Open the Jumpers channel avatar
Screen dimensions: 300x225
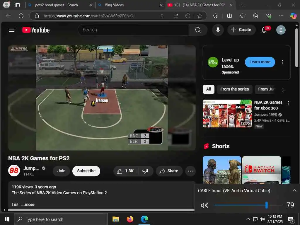(14, 171)
